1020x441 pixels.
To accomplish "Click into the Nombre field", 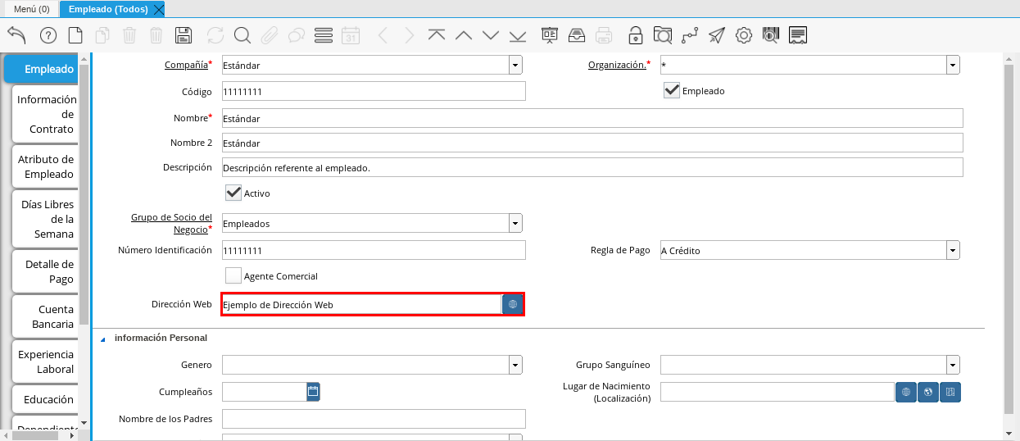I will point(592,118).
